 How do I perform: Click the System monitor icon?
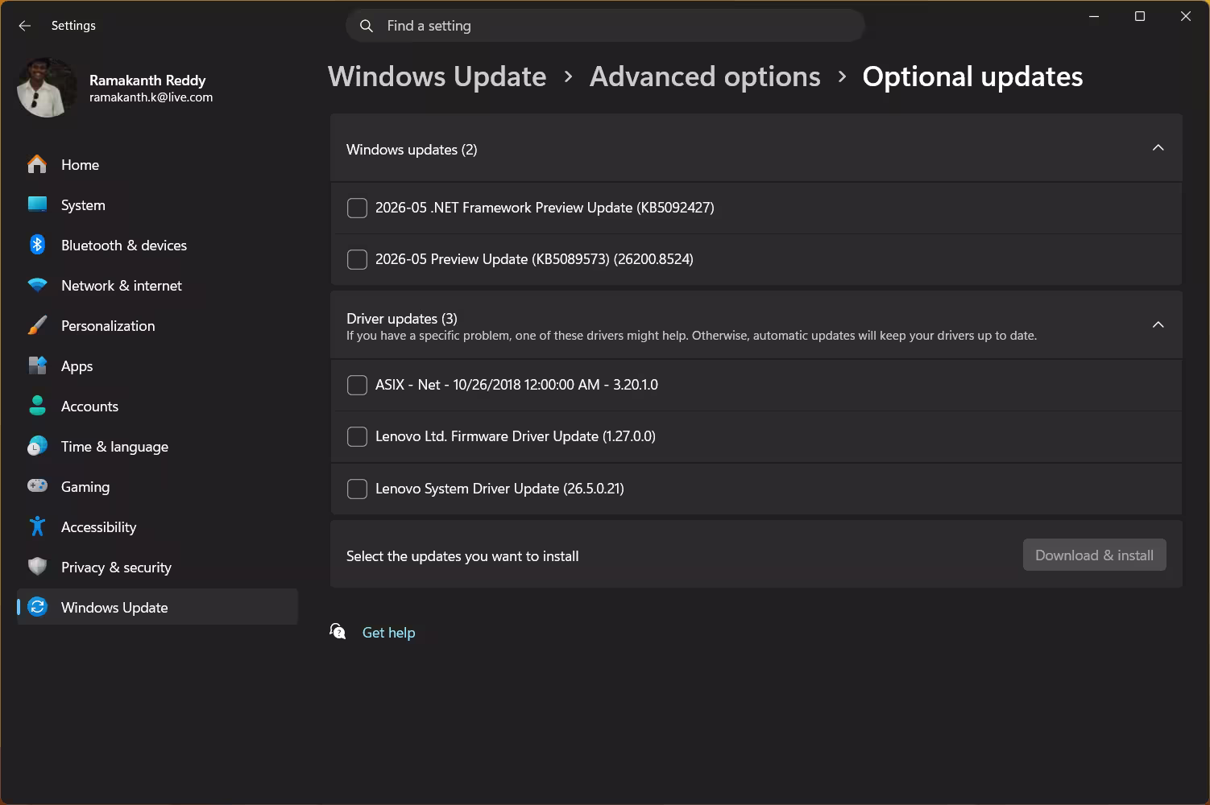pyautogui.click(x=37, y=204)
